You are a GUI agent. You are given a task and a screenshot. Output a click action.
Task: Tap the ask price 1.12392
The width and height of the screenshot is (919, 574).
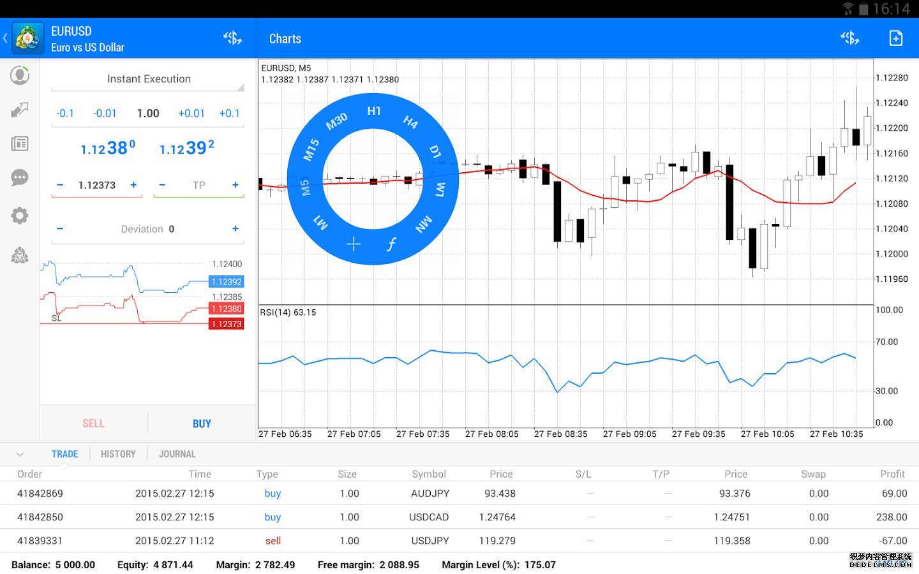tap(187, 148)
